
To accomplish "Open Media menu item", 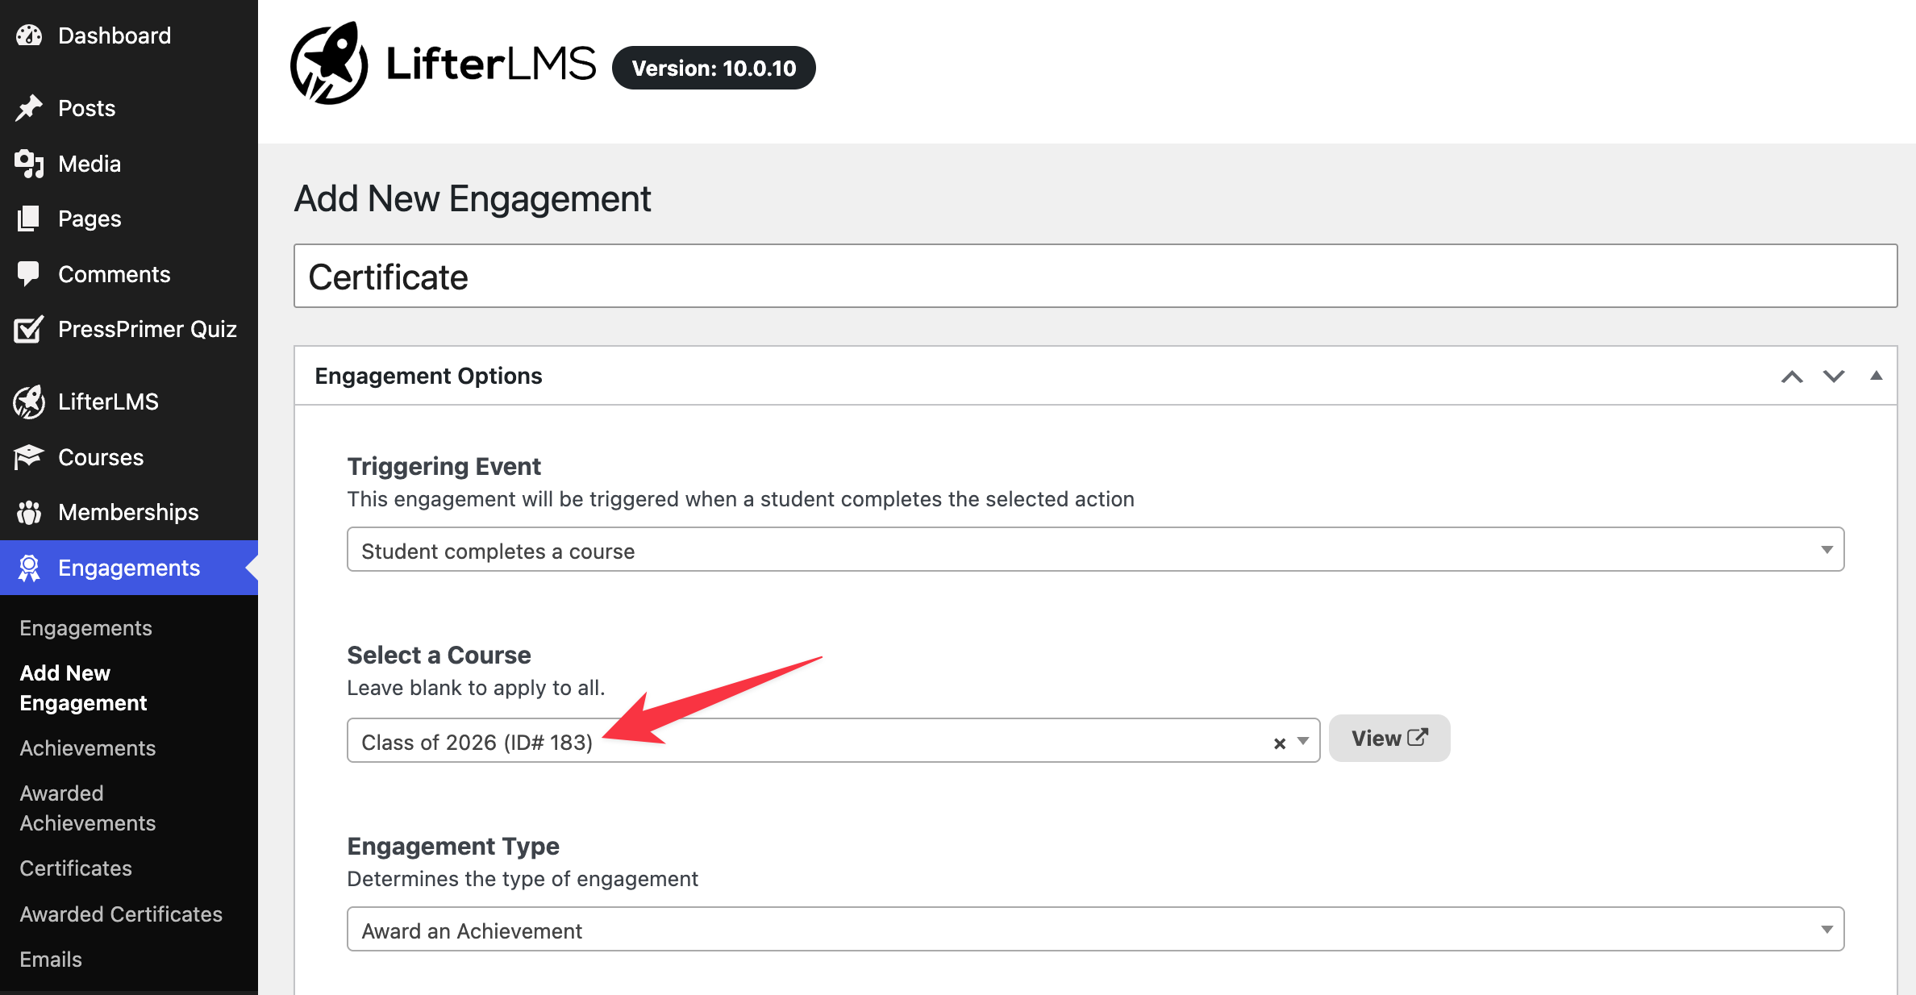I will pos(129,164).
